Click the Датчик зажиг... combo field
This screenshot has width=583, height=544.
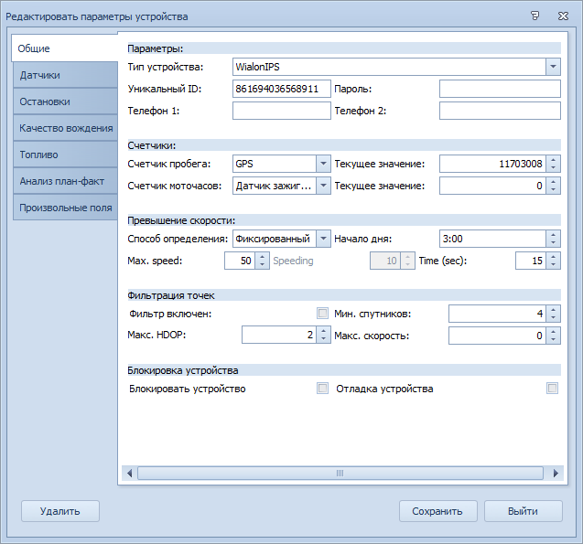275,186
